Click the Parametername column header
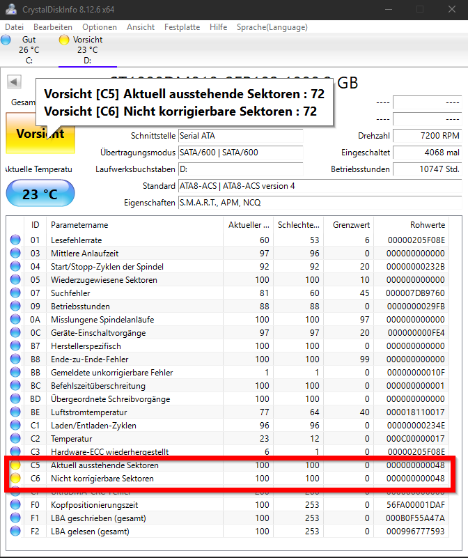Viewport: 468px width, 558px height. tap(135, 225)
